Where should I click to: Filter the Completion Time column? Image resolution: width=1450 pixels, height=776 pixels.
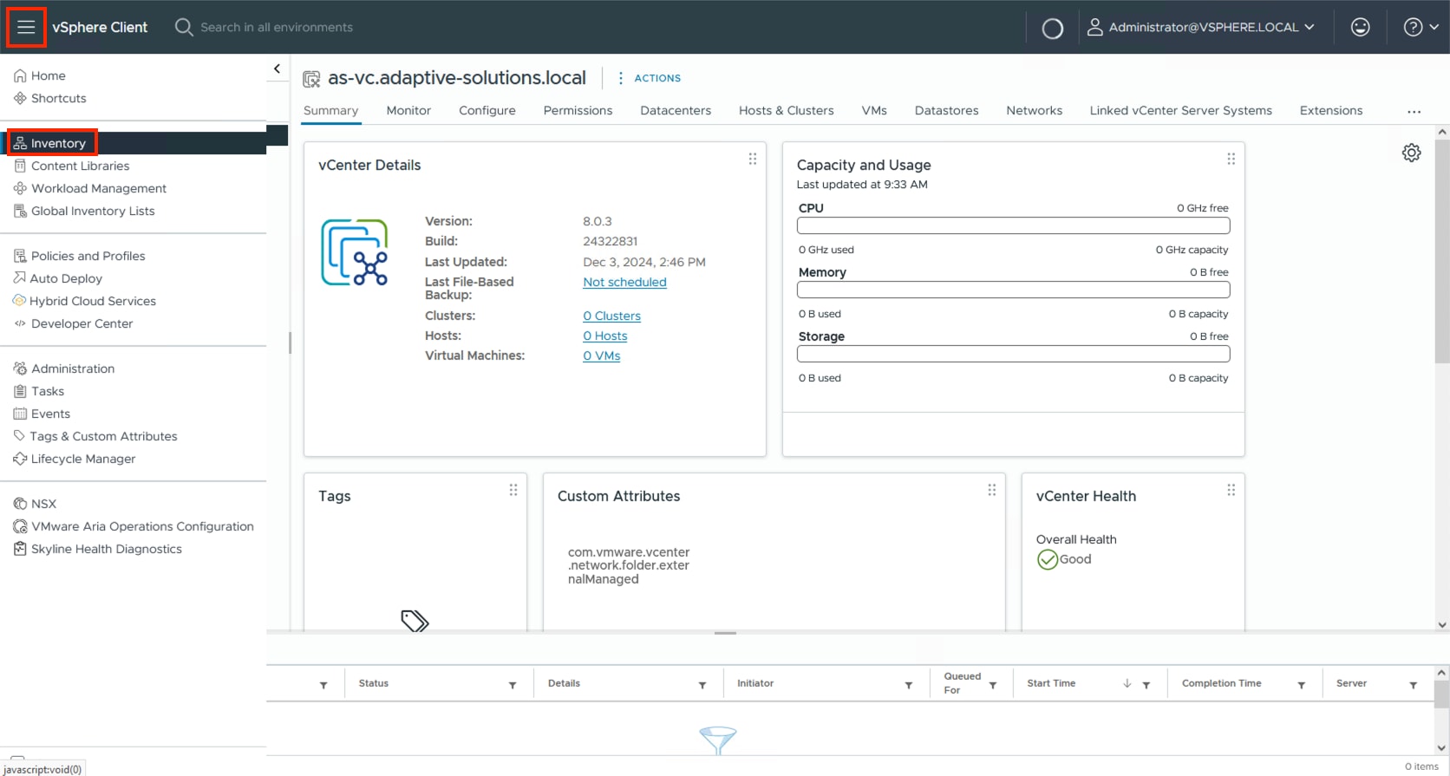[1301, 685]
